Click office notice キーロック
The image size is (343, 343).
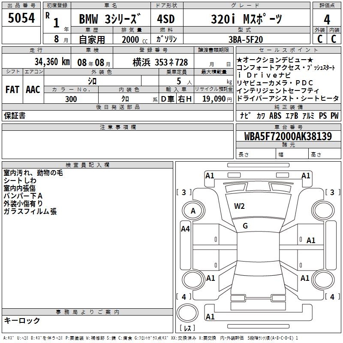pos(22,321)
